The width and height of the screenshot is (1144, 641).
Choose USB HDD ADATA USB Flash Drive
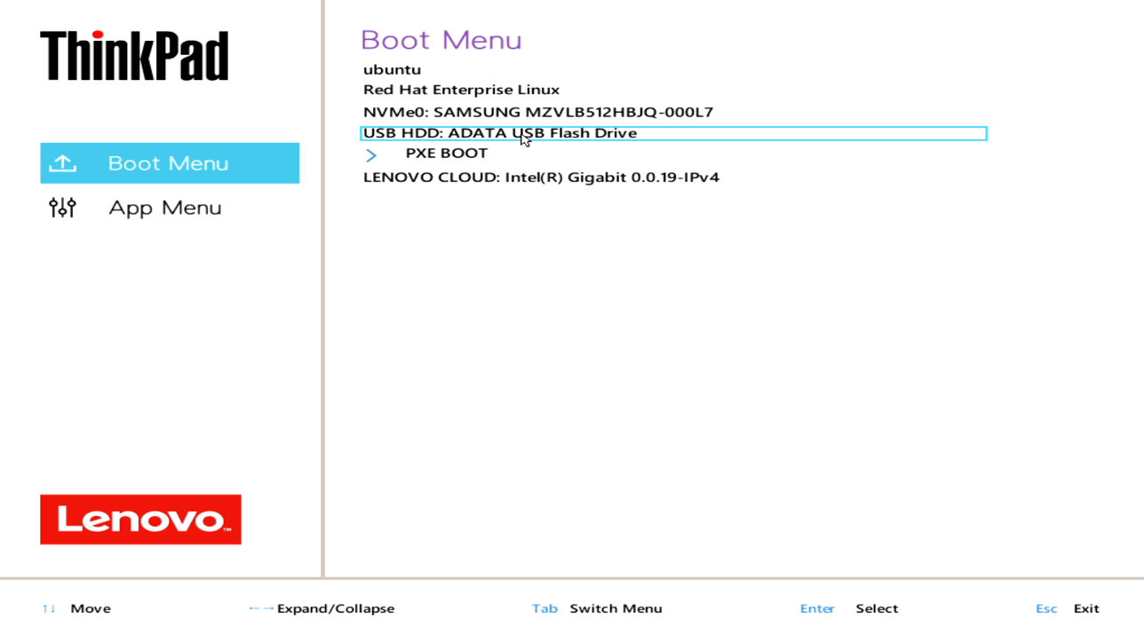(x=673, y=133)
